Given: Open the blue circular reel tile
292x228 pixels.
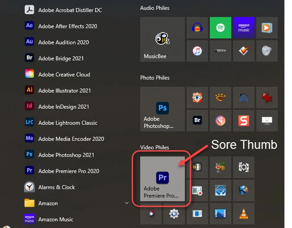Looking at the screenshot, I should tap(221, 190).
